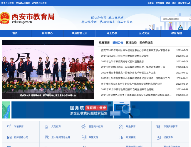Click the 权责清单 checklist icon
The image size is (191, 147).
tap(158, 137)
